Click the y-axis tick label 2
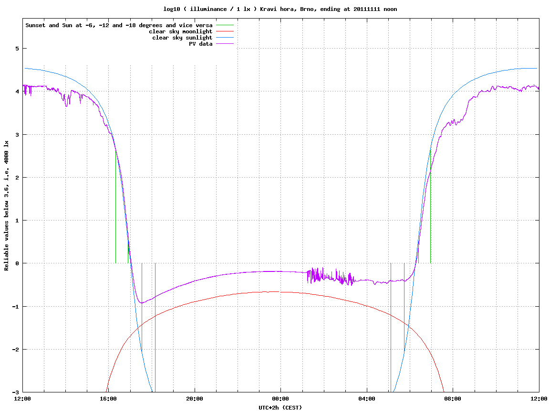This screenshot has height=411, width=549. 17,178
